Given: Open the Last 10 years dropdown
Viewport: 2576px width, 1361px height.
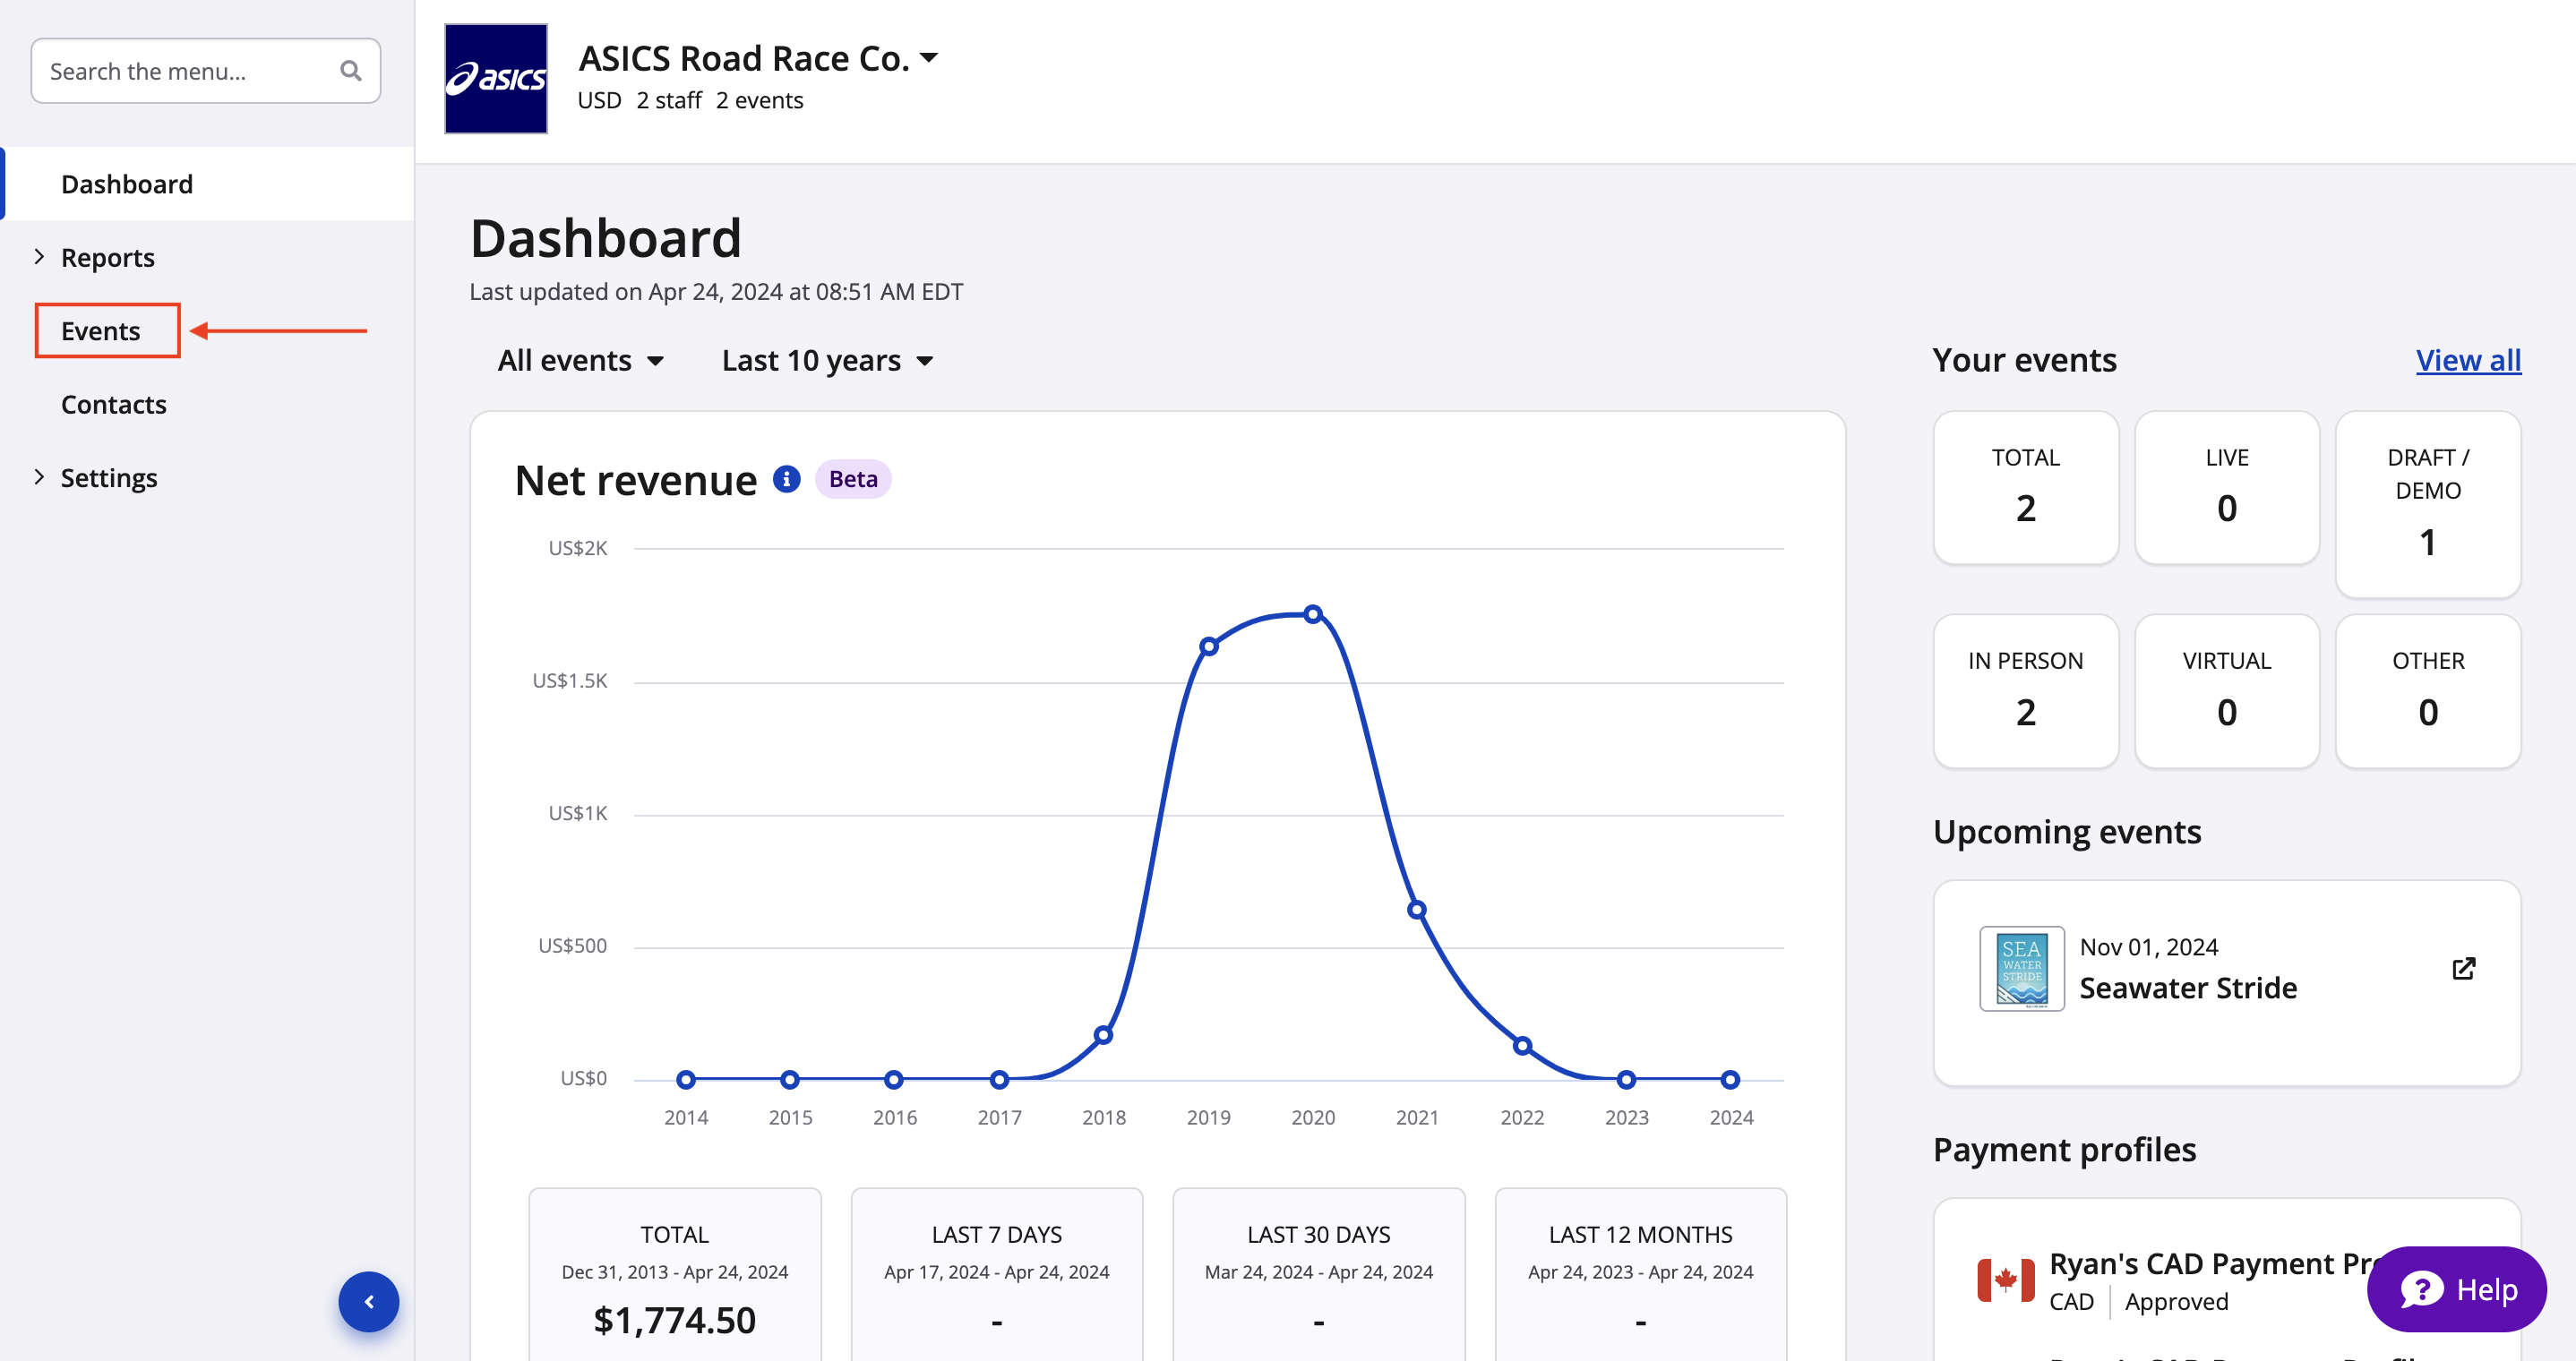Looking at the screenshot, I should pyautogui.click(x=827, y=360).
